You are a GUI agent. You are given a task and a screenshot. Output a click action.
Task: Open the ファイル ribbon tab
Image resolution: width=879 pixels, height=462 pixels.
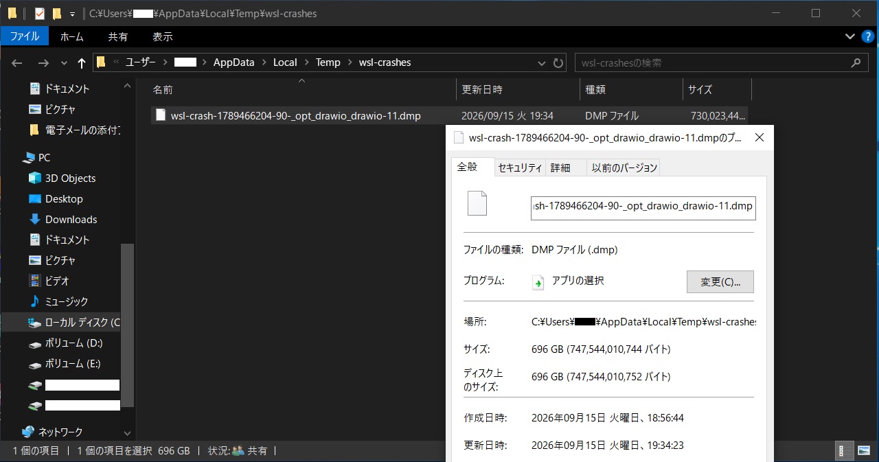point(24,36)
